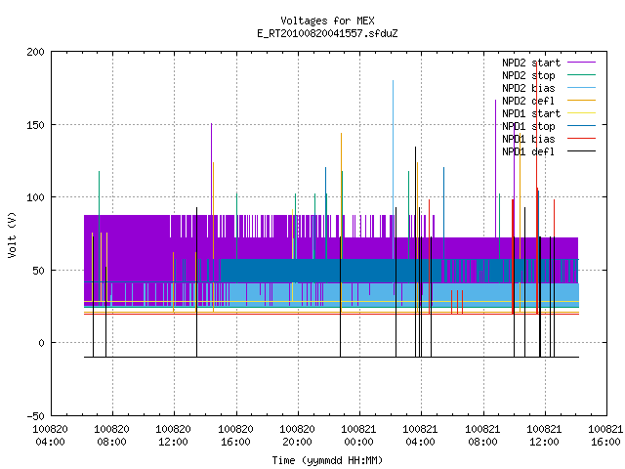Click the light blue NPD2 bias legend line
The image size is (625, 469).
point(581,88)
